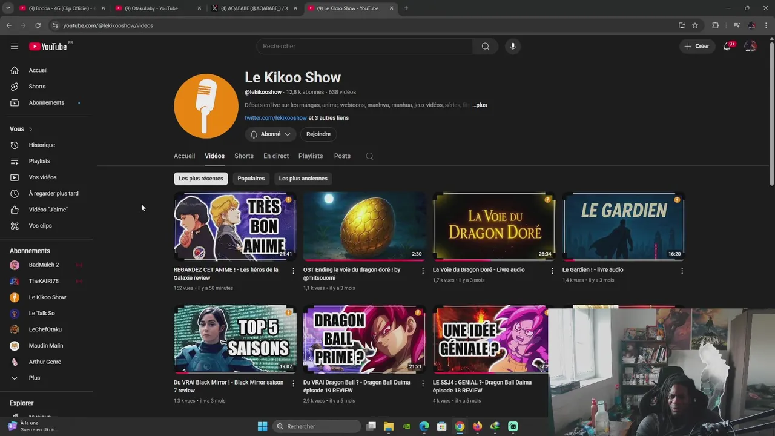Expand the Vous section chevron
Image resolution: width=775 pixels, height=436 pixels.
click(30, 129)
